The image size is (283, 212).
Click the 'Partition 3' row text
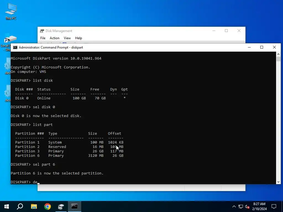[69, 151]
